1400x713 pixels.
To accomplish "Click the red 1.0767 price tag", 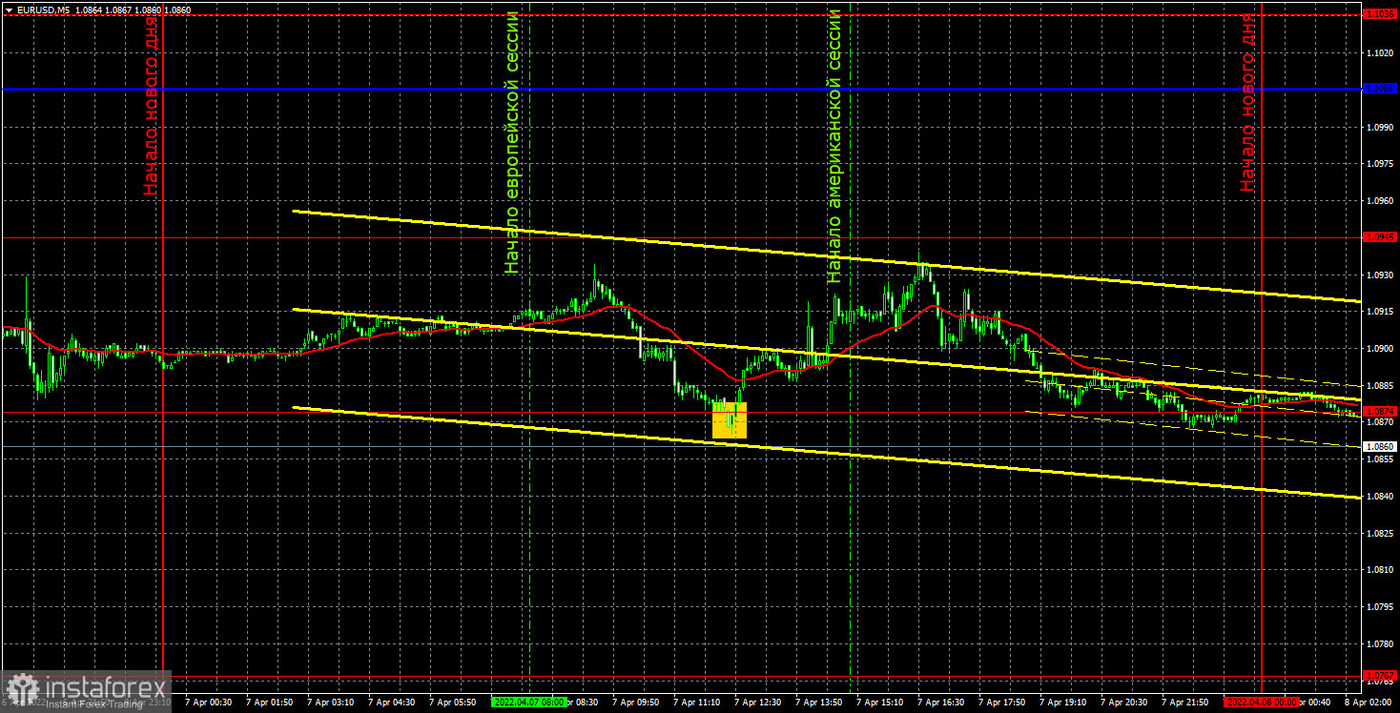I will click(x=1380, y=674).
